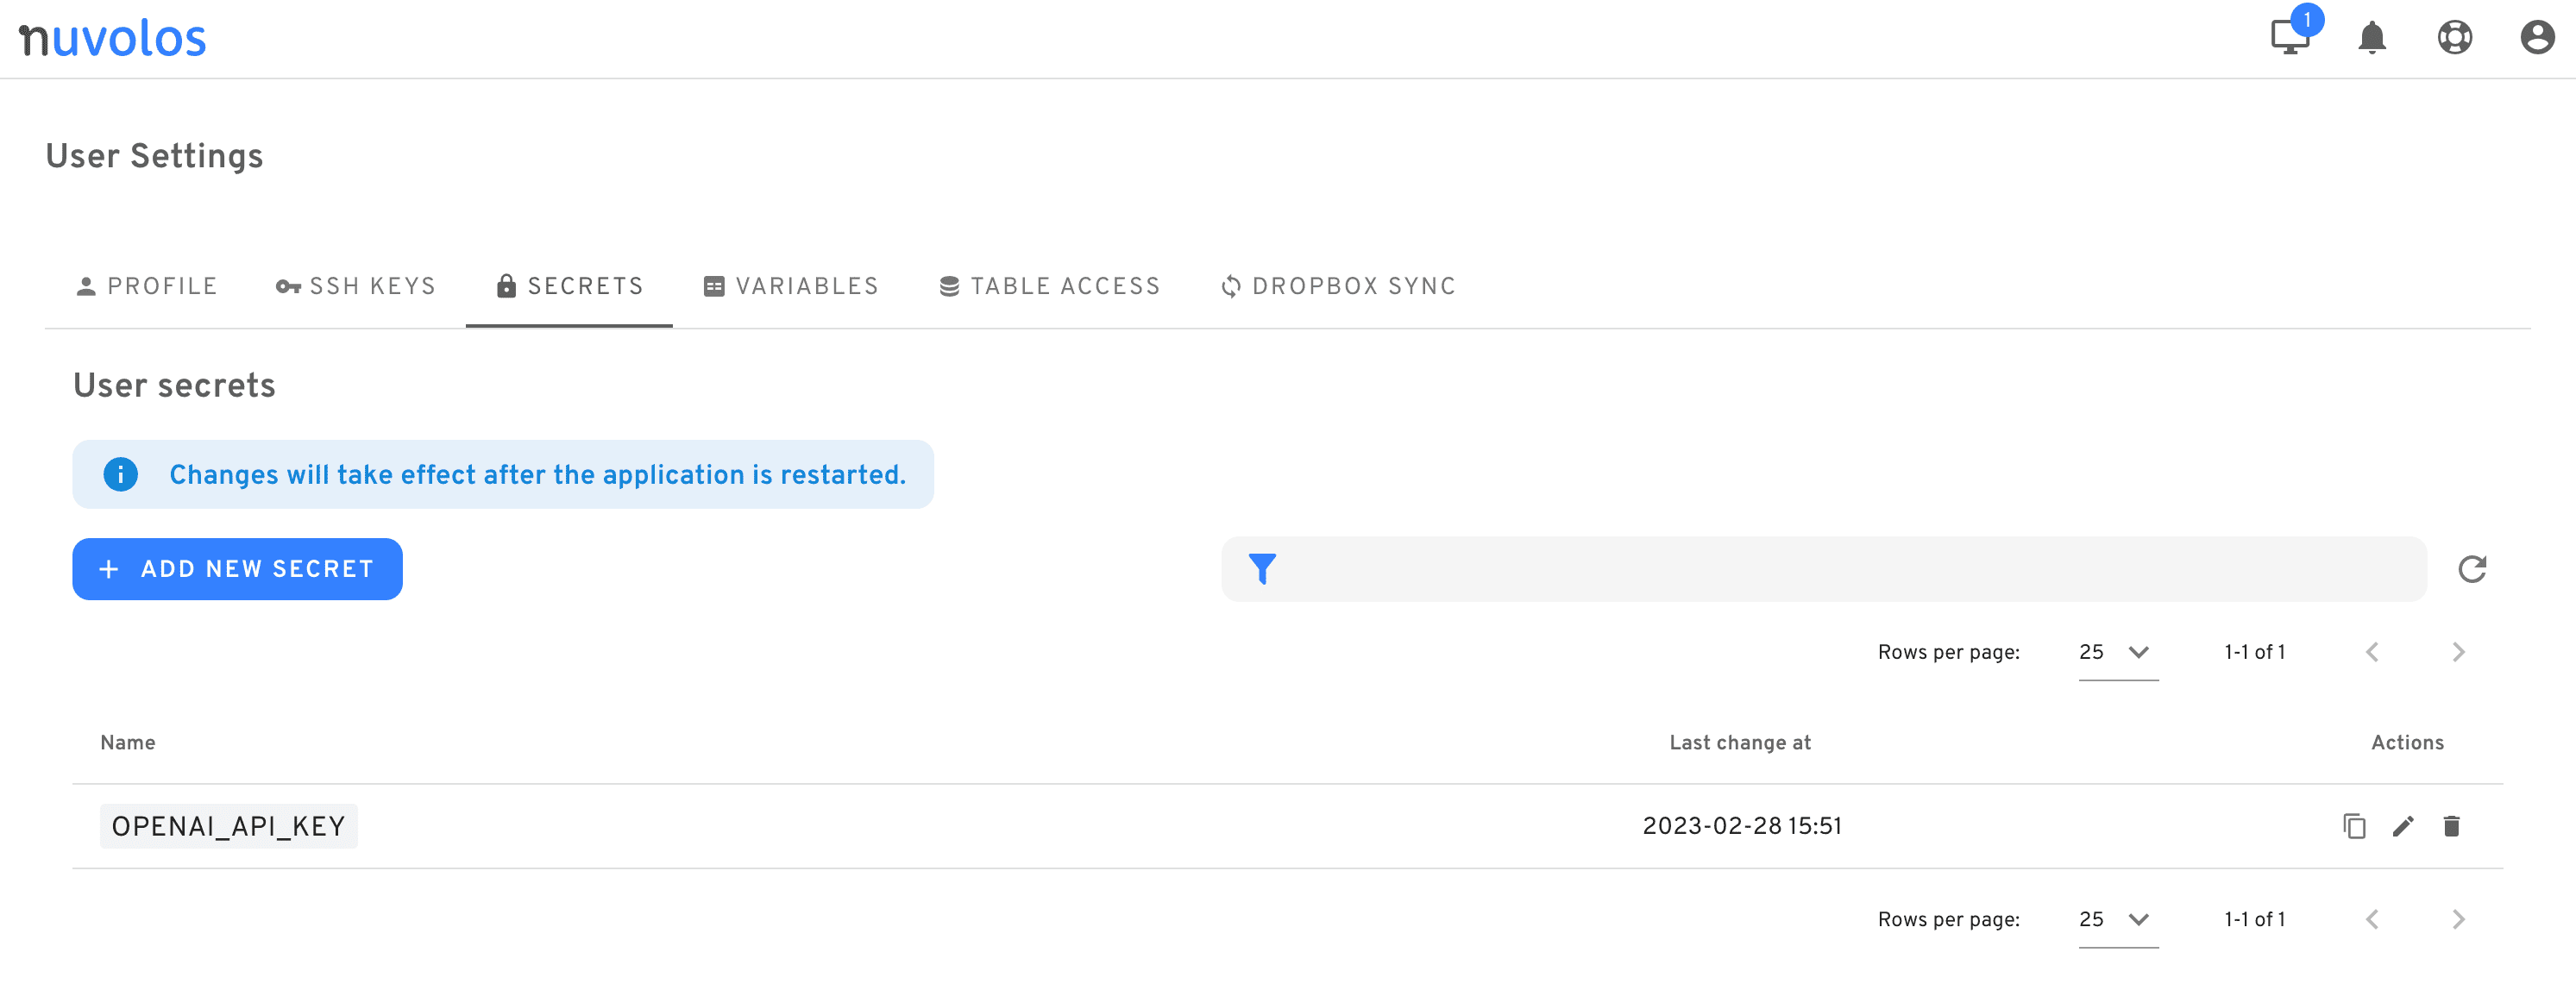Image resolution: width=2576 pixels, height=990 pixels.
Task: Expand the bottom Rows per page dropdown
Action: coord(2118,919)
